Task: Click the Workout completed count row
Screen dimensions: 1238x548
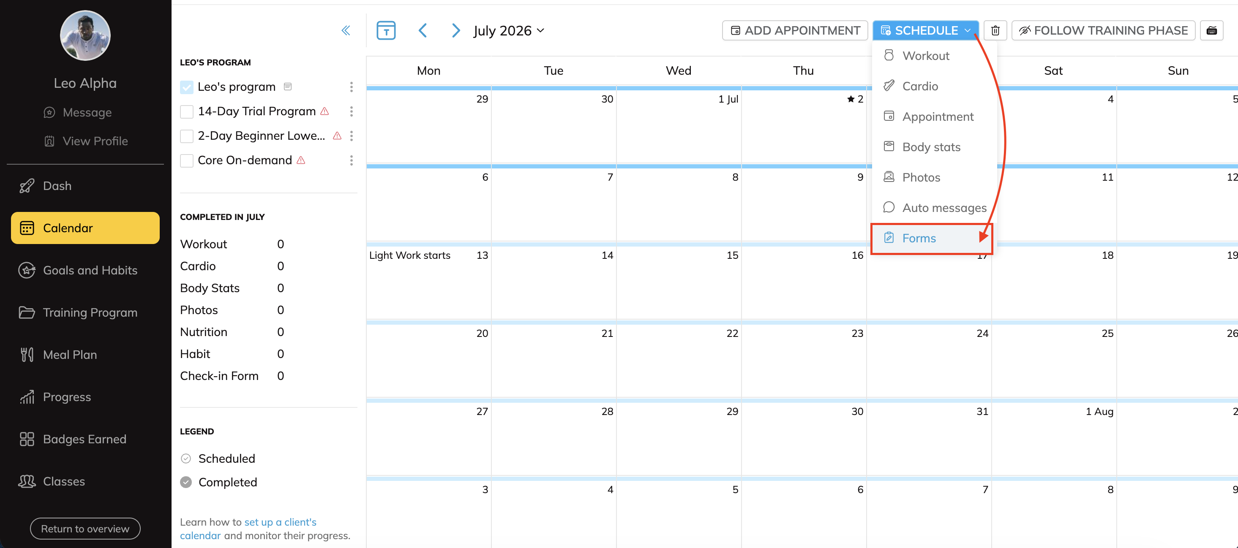Action: 232,244
